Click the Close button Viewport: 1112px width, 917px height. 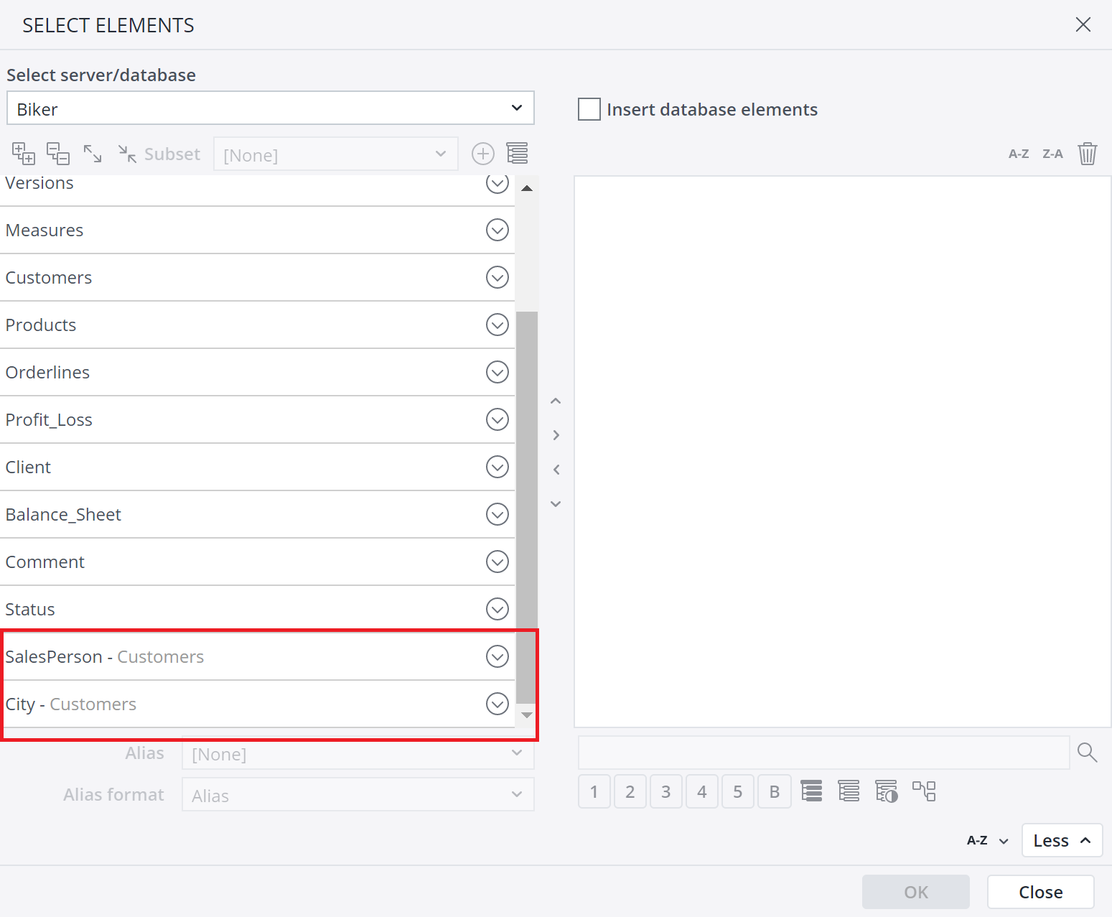[x=1040, y=892]
